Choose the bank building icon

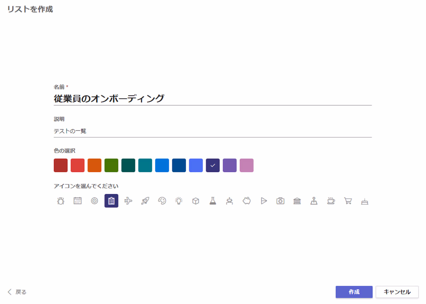click(297, 201)
